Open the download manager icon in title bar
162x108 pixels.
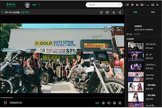coord(137,5)
